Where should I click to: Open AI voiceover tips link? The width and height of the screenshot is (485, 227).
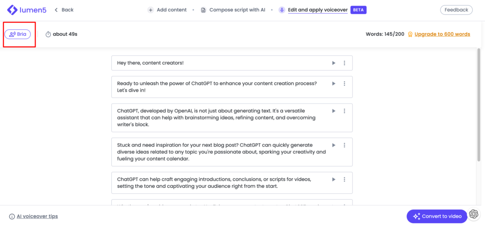(x=37, y=217)
